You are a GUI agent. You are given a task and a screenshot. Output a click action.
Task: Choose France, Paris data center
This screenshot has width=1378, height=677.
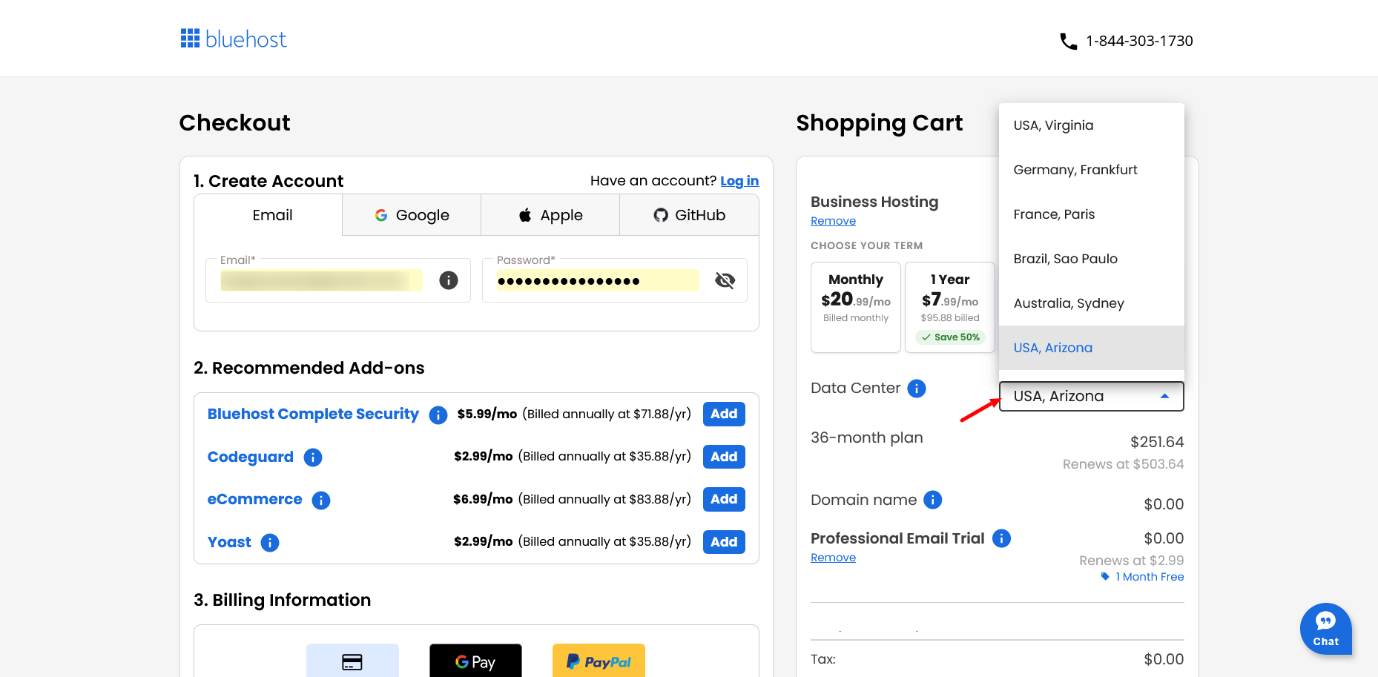[x=1092, y=214]
